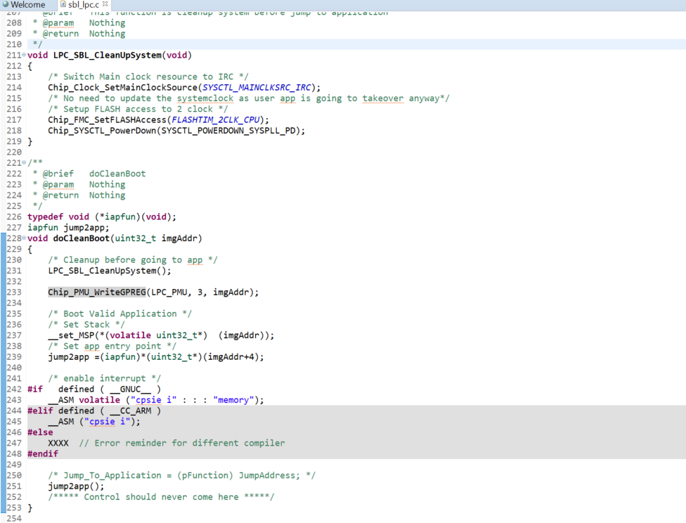Click '#else' directive on line 246
This screenshot has width=686, height=523.
click(x=40, y=432)
